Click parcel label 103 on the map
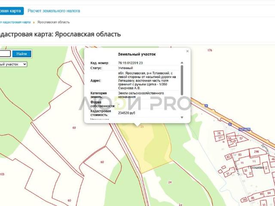This screenshot has height=206, width=275. point(2,174)
